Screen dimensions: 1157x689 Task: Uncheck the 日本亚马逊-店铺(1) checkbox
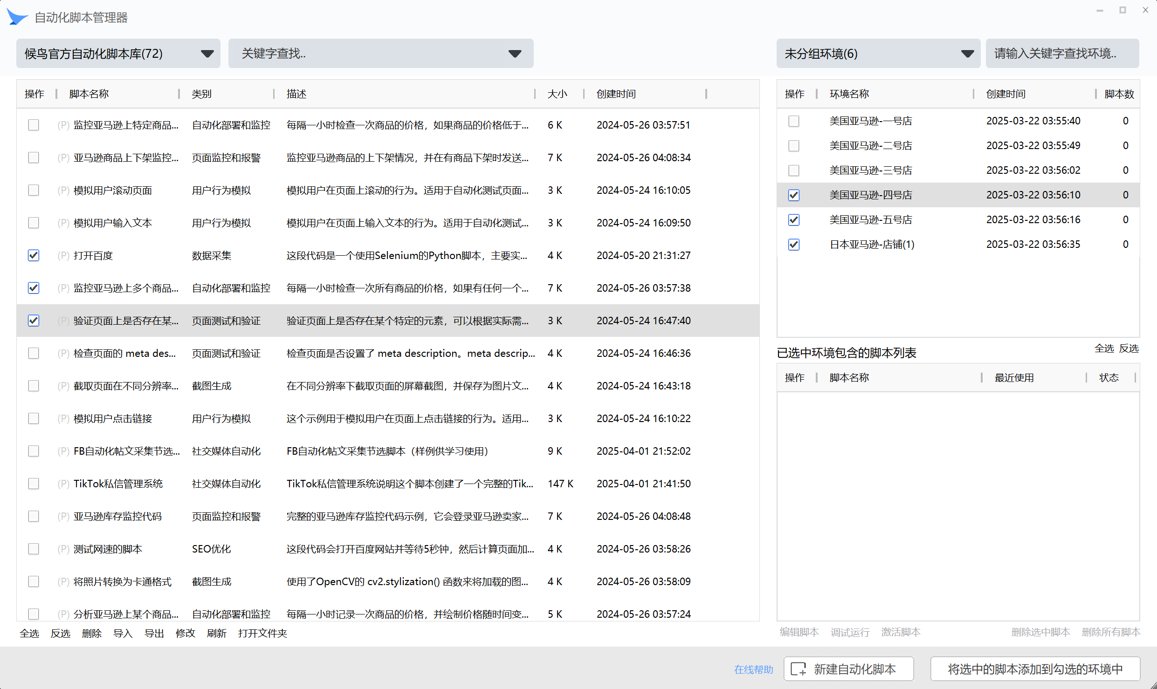(x=794, y=245)
